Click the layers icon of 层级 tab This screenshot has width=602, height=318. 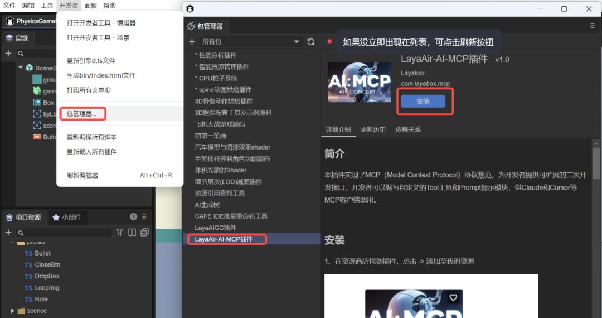tap(9, 37)
